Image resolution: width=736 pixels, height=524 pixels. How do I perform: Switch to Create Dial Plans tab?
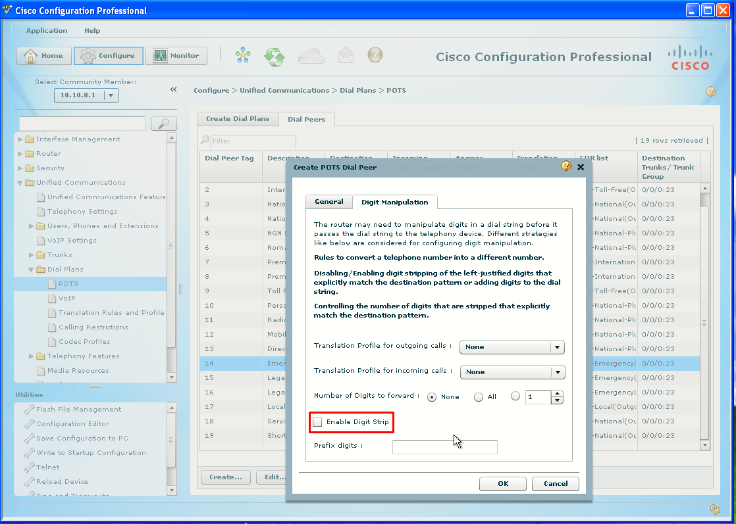click(x=238, y=119)
